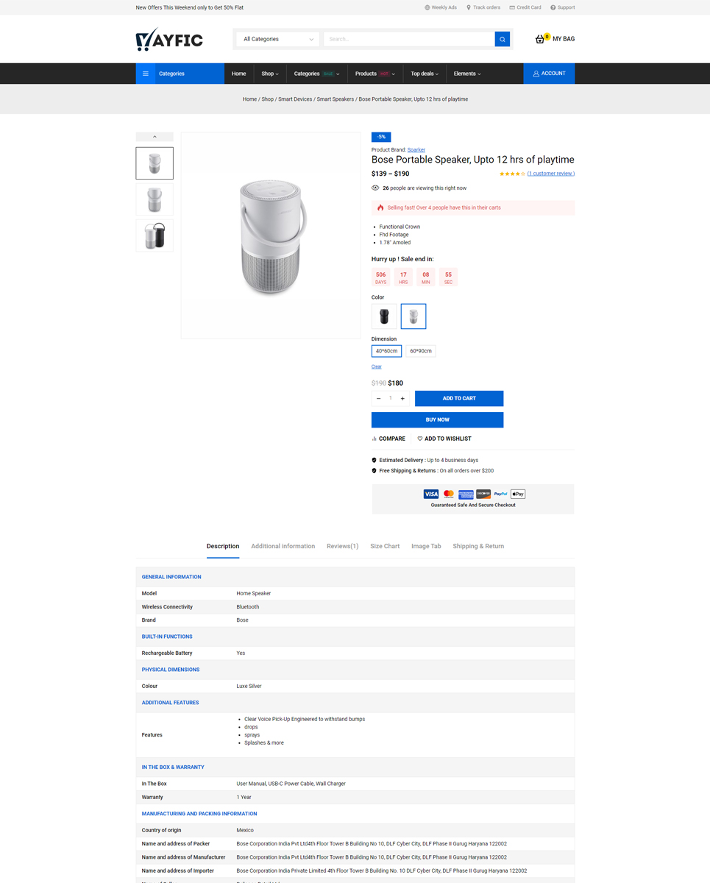Expand the Top deals menu
The image size is (710, 883).
(425, 74)
